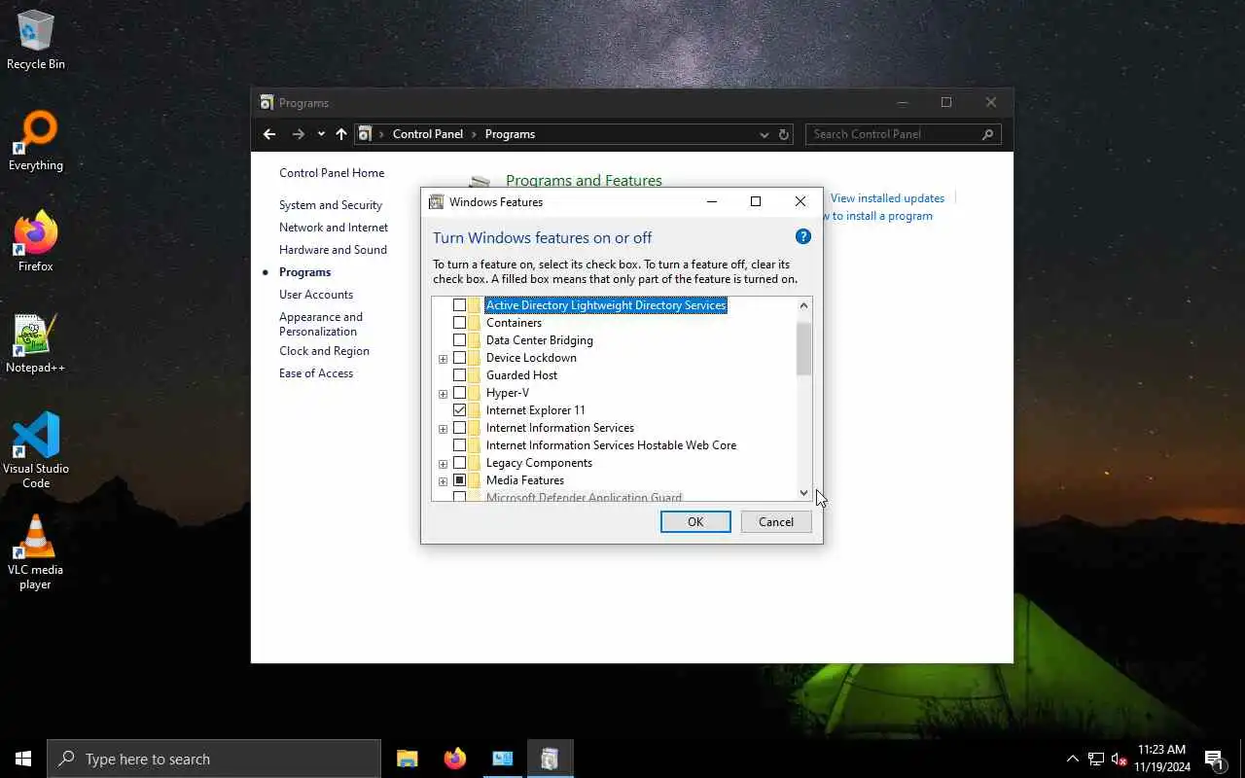Viewport: 1245px width, 778px height.
Task: Open the VLC media player desktop shortcut
Action: pos(36,551)
